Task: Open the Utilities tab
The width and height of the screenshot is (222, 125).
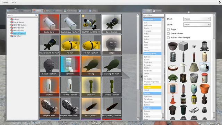Action: [157, 11]
